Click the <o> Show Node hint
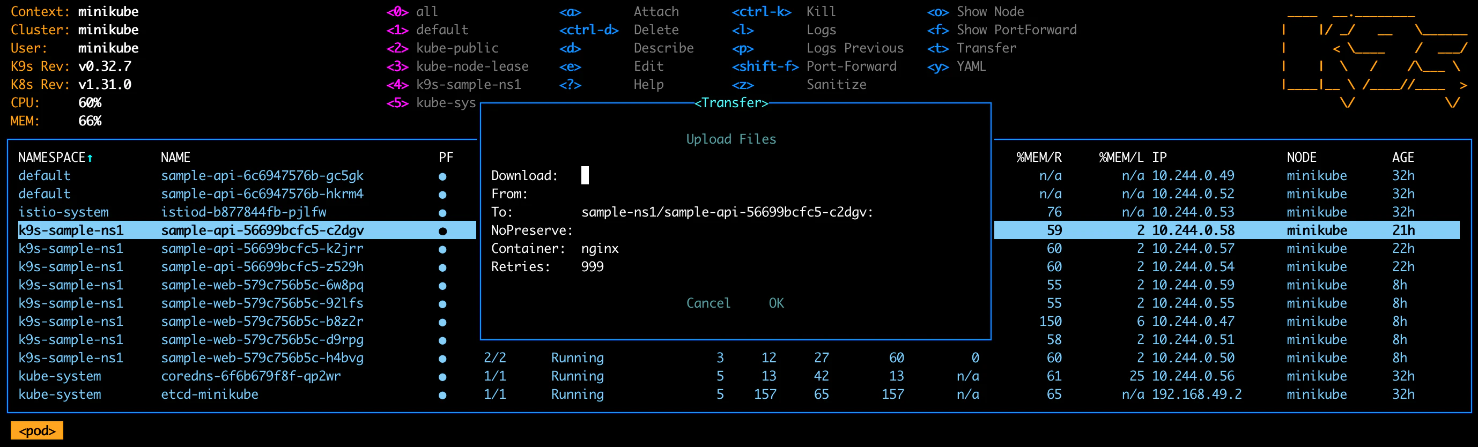Image resolution: width=1478 pixels, height=447 pixels. pos(976,11)
